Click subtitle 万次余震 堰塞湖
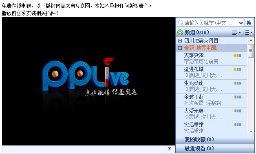Image resolution: width=256 pixels, height=154 pixels. [202, 103]
